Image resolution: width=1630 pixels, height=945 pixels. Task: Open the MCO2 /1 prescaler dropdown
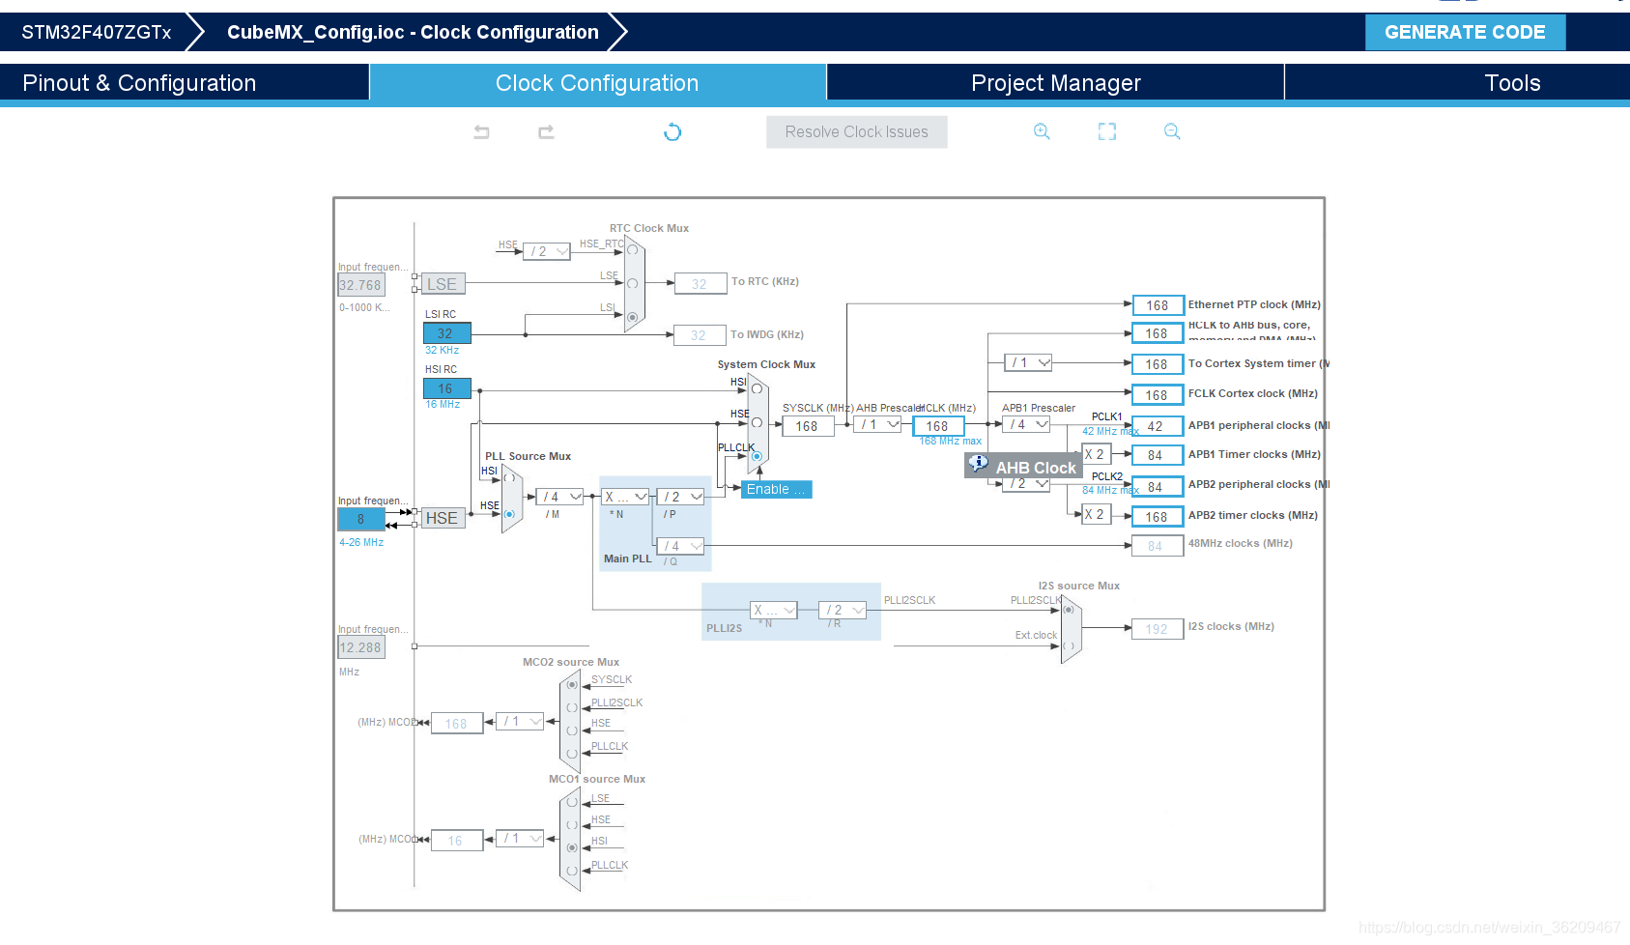point(520,721)
